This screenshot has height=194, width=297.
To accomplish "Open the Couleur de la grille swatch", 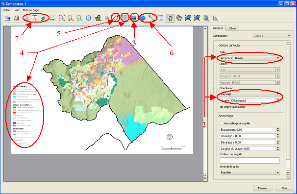I will (249, 160).
